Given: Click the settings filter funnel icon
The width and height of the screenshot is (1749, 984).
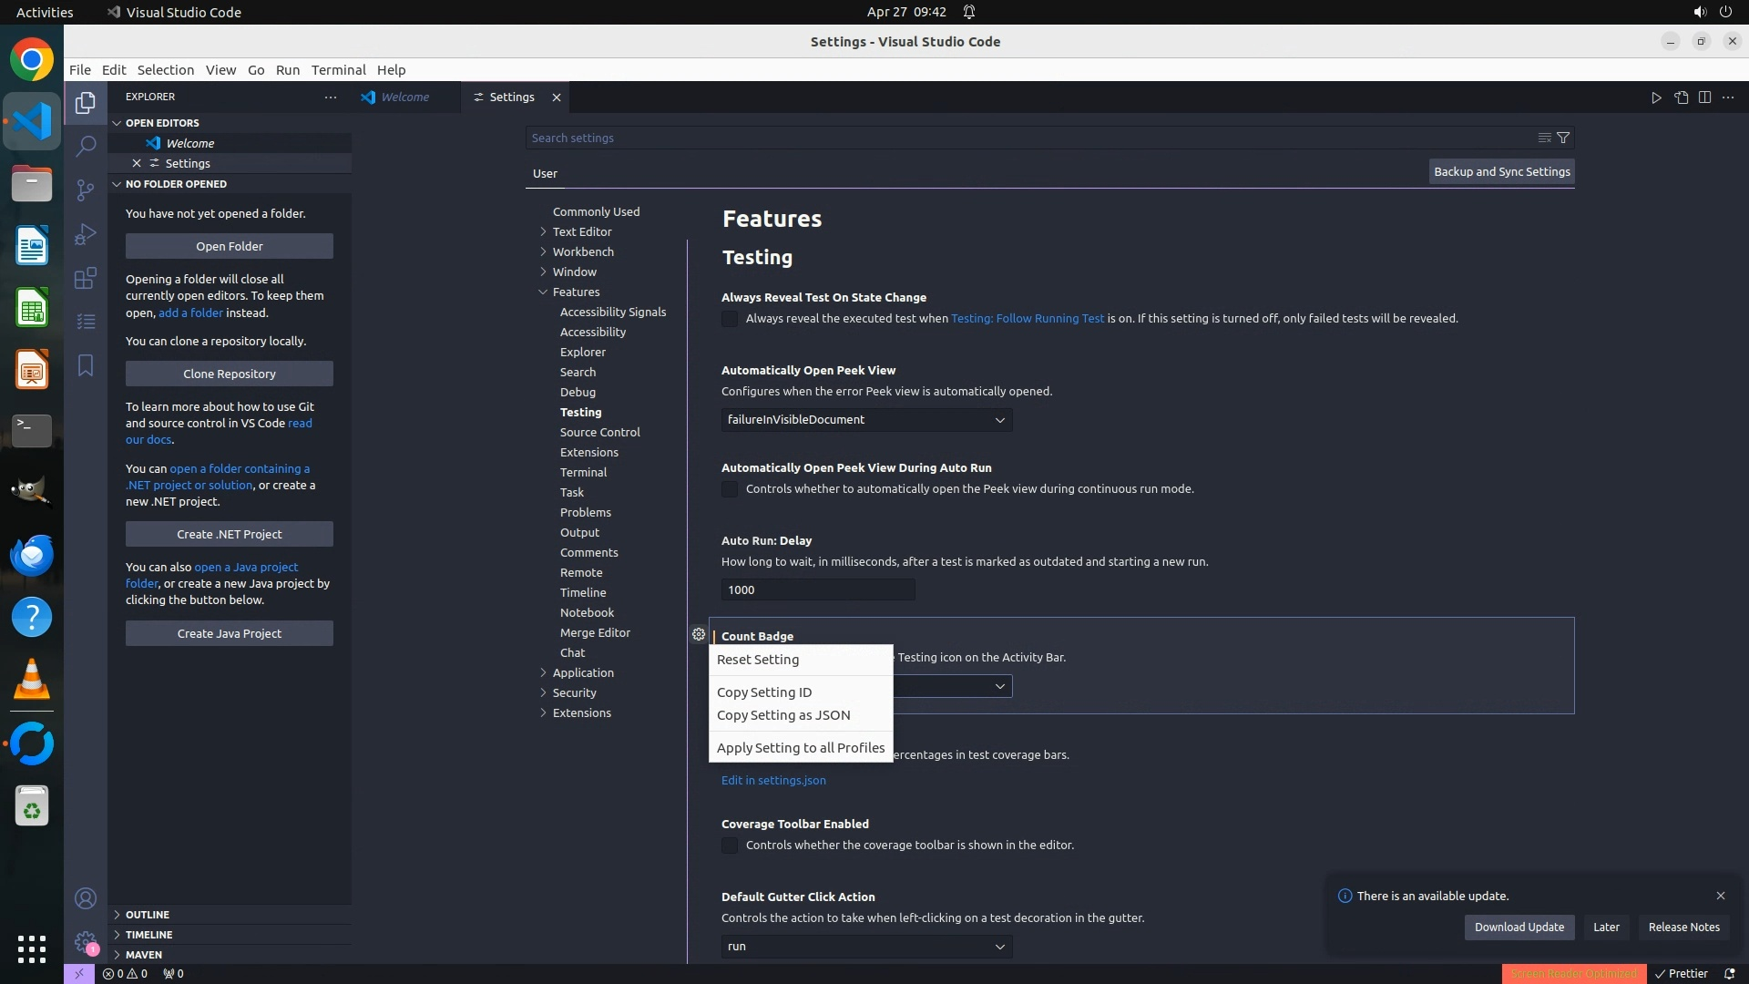Looking at the screenshot, I should coord(1563,138).
